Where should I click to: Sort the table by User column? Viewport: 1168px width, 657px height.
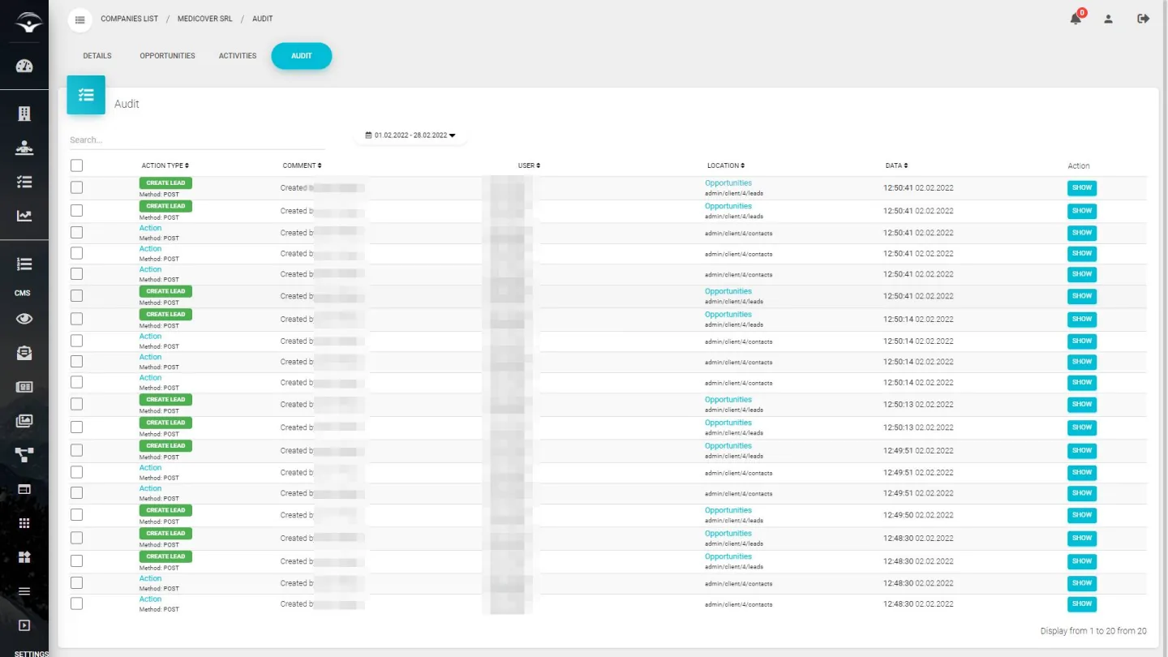[529, 165]
